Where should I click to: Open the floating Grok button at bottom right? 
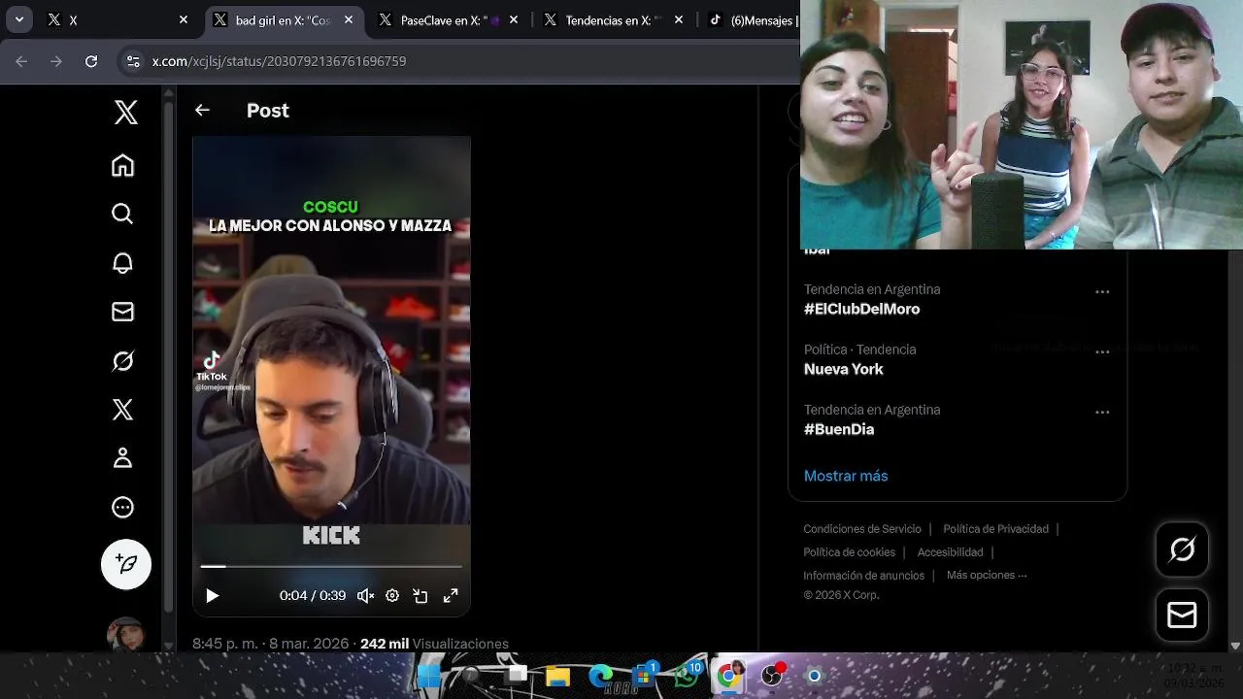1182,549
